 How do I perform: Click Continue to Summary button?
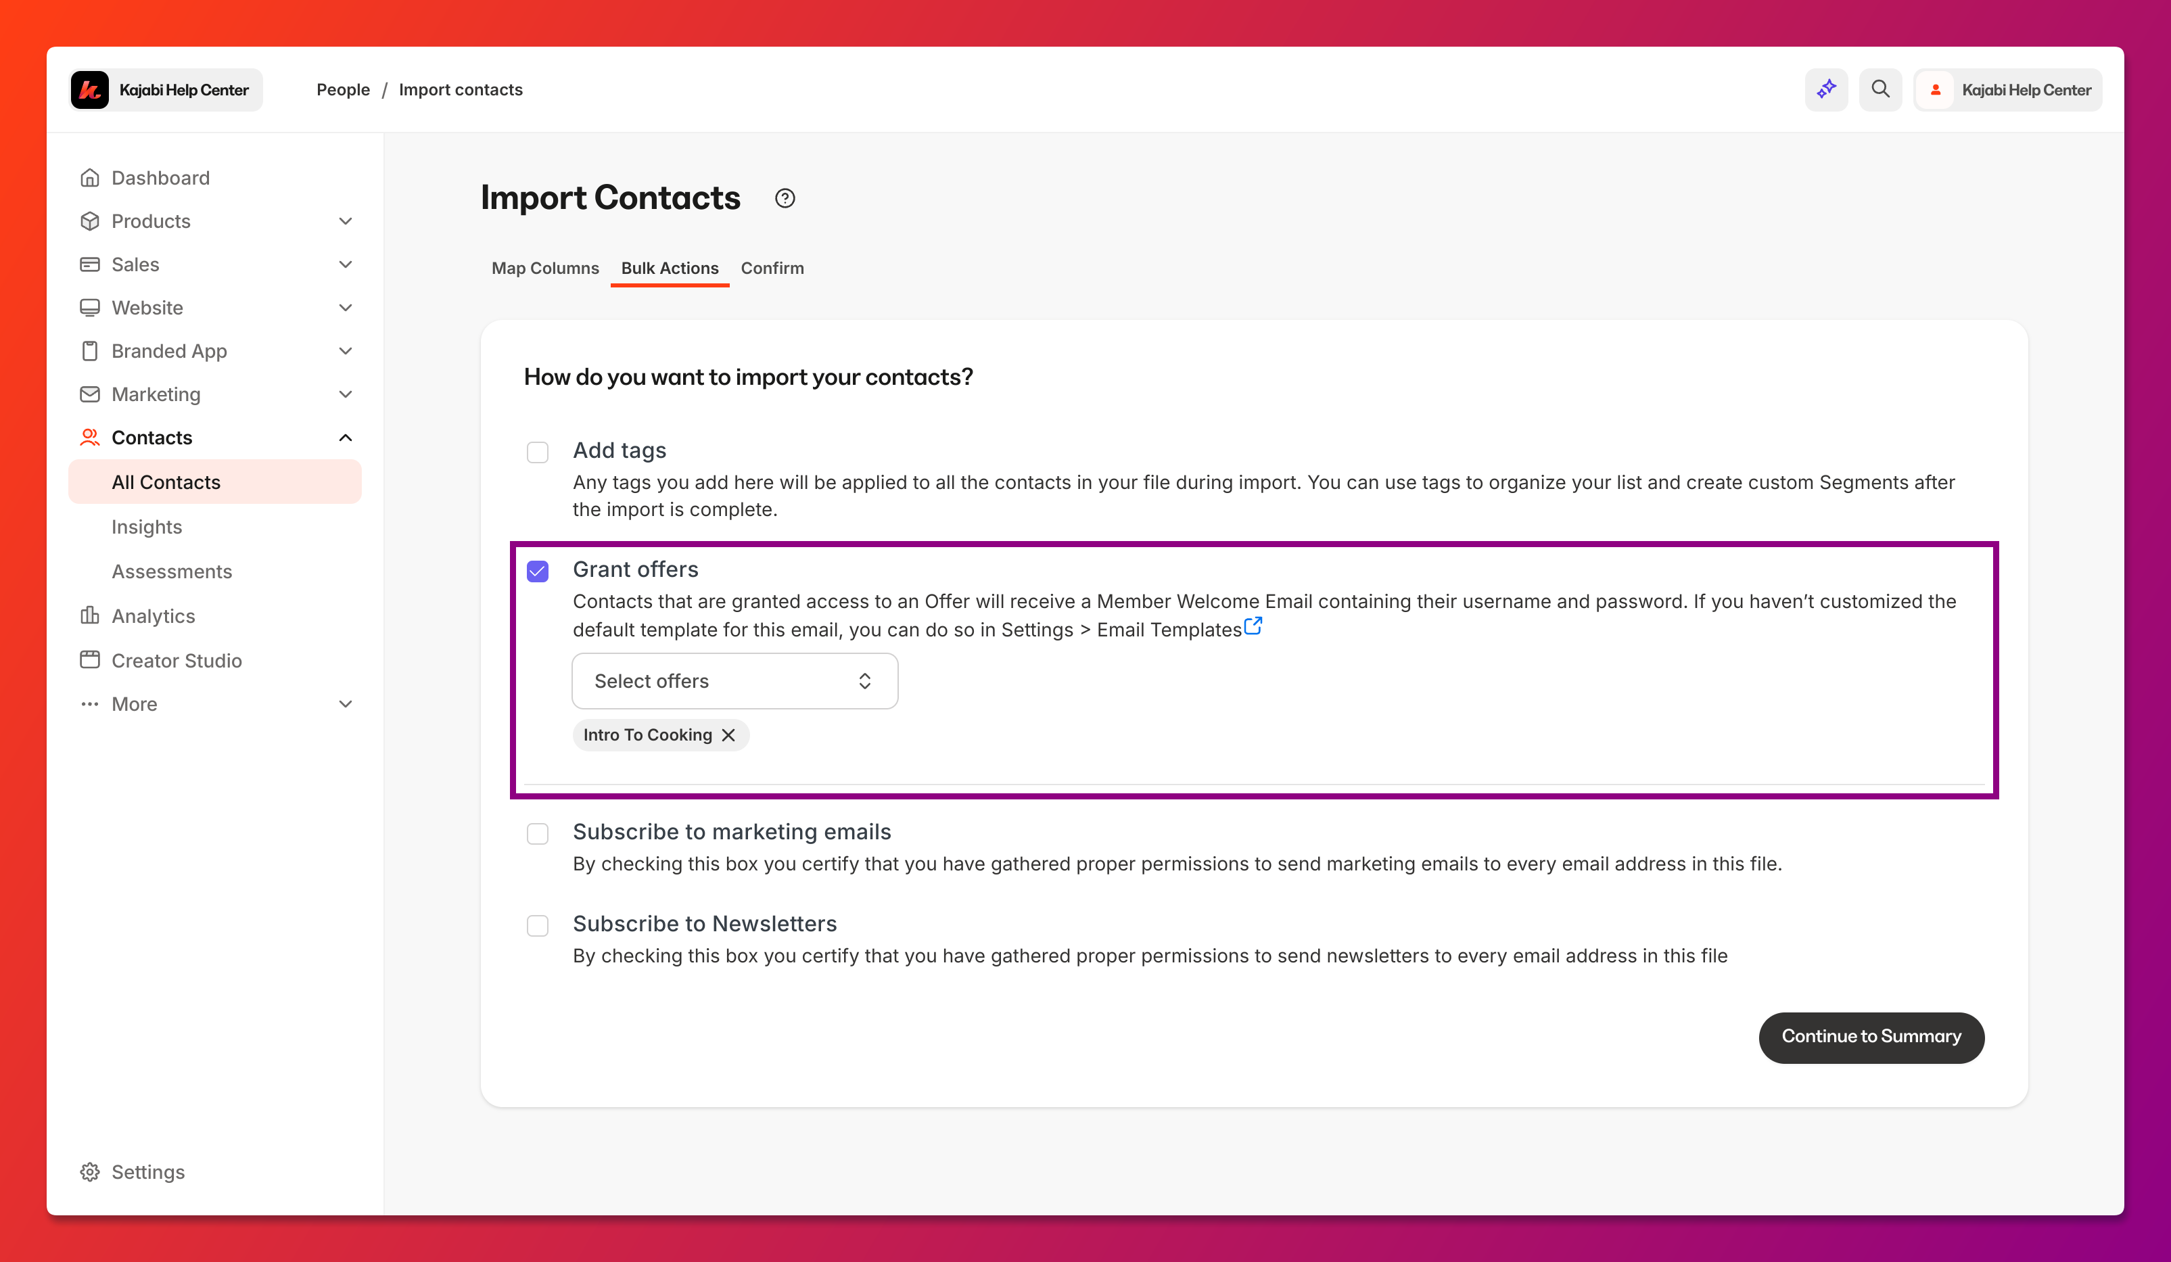click(x=1871, y=1036)
